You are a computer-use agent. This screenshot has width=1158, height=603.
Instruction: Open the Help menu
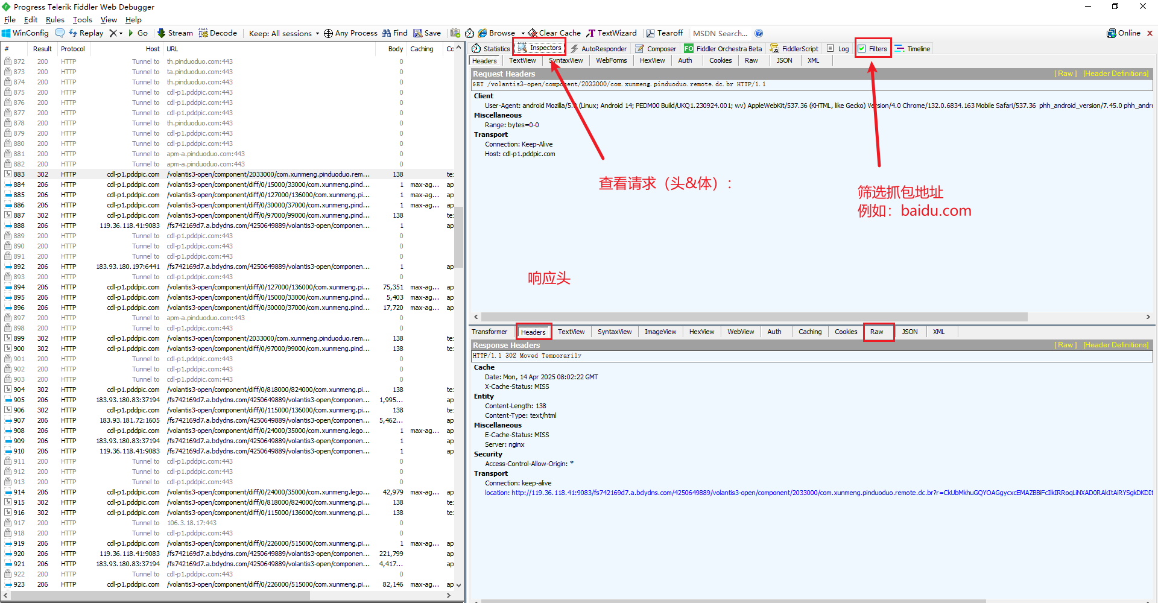[x=133, y=20]
